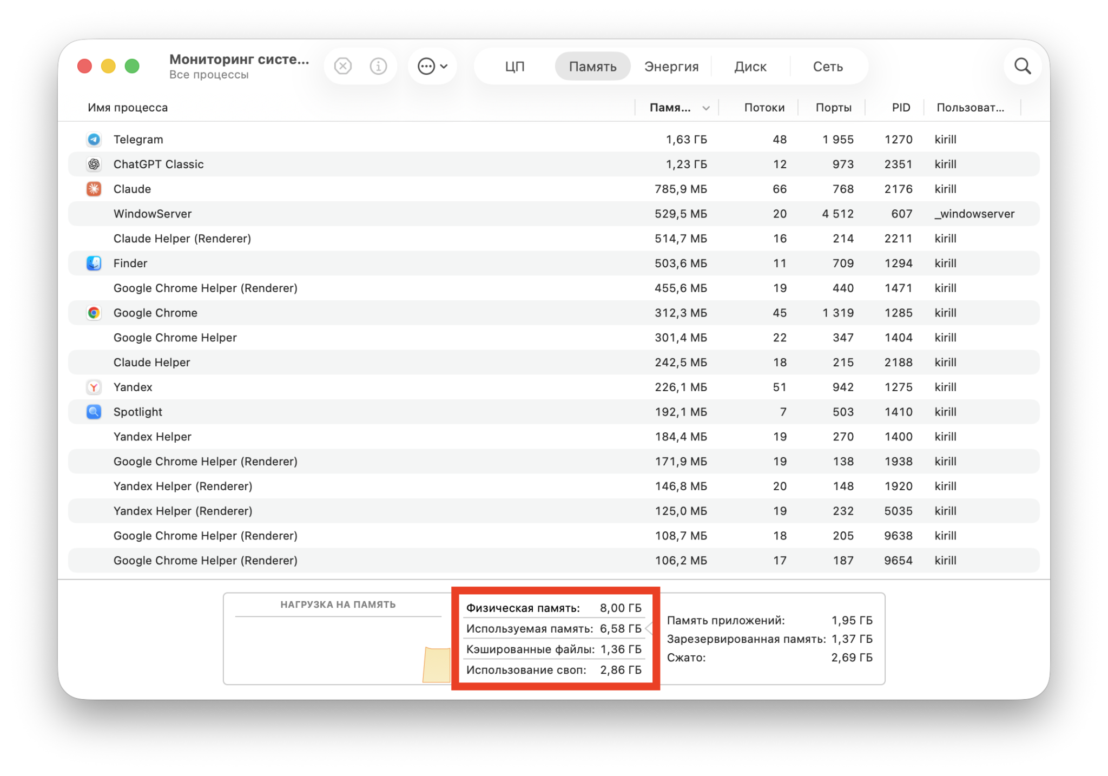Click the Все процессы subtitle
1108x776 pixels.
click(x=209, y=75)
